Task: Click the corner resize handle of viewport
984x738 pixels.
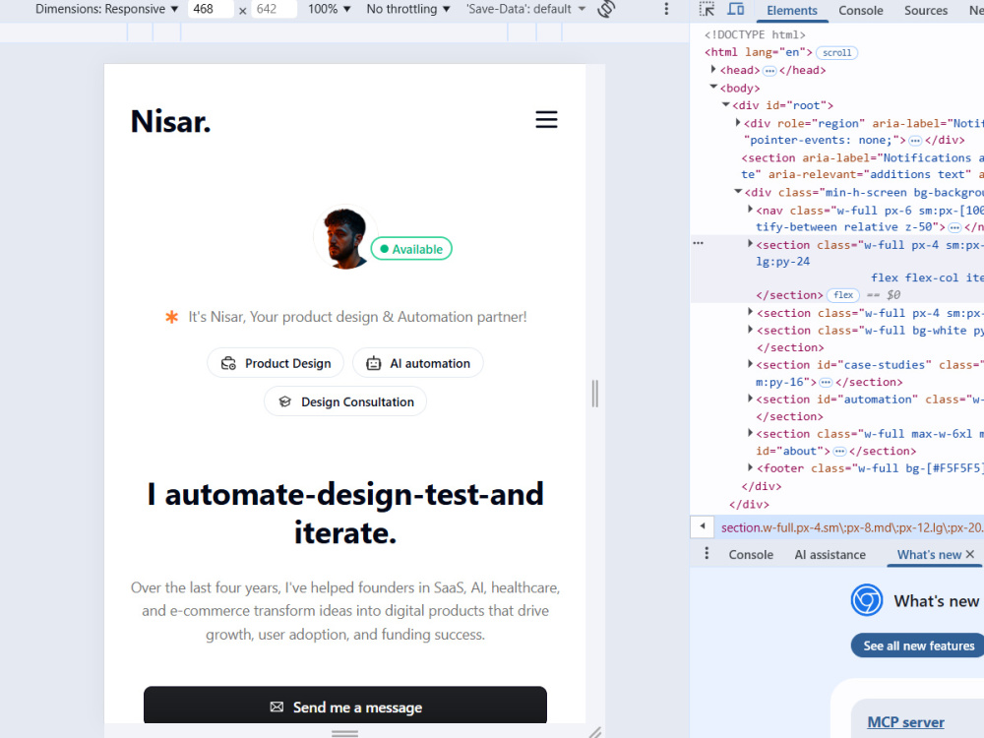Action: click(x=595, y=732)
